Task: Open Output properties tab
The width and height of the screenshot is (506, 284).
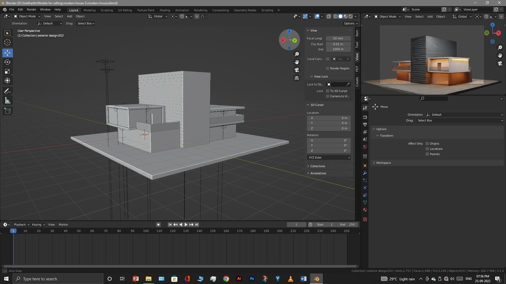Action: tap(365, 124)
